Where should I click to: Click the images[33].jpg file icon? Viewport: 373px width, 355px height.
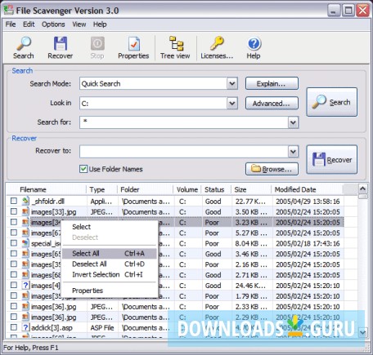25,211
